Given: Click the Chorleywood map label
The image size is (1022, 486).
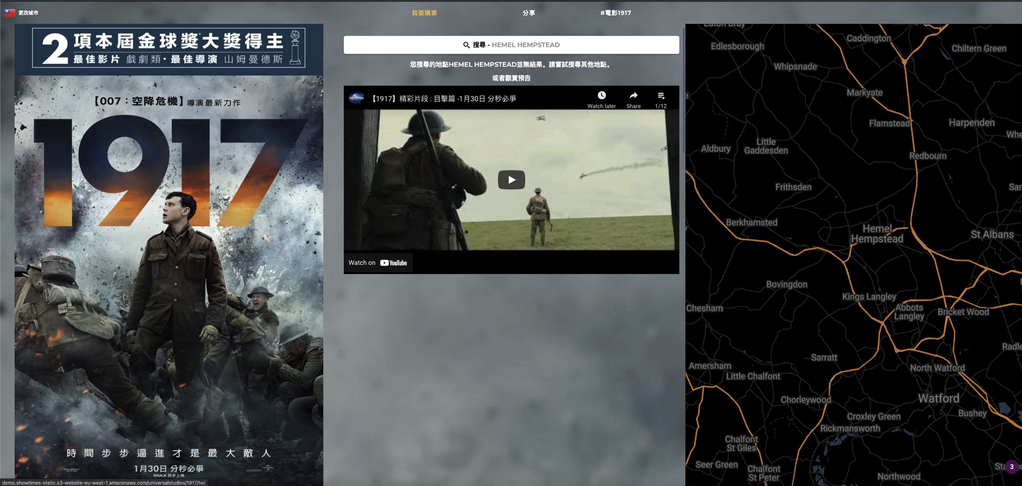Looking at the screenshot, I should click(x=805, y=400).
